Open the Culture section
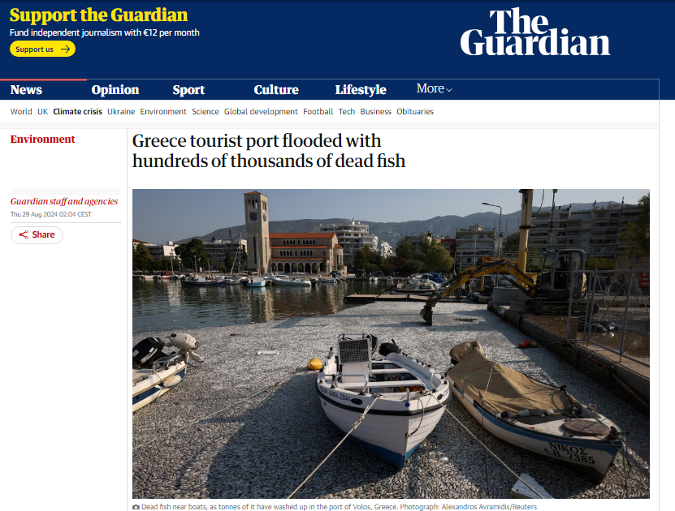The height and width of the screenshot is (511, 675). (276, 90)
